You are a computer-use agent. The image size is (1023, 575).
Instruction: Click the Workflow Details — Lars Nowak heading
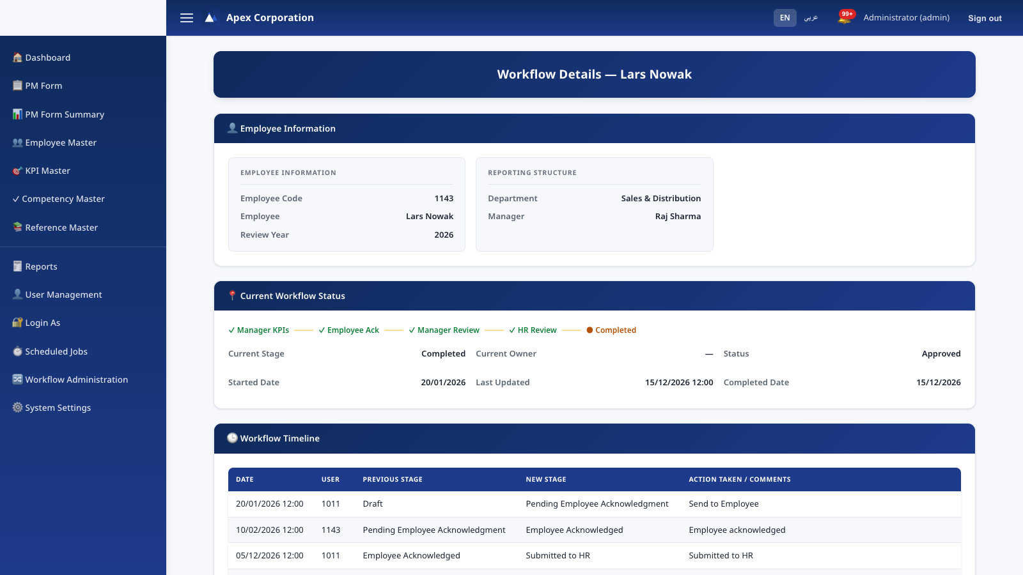[595, 74]
